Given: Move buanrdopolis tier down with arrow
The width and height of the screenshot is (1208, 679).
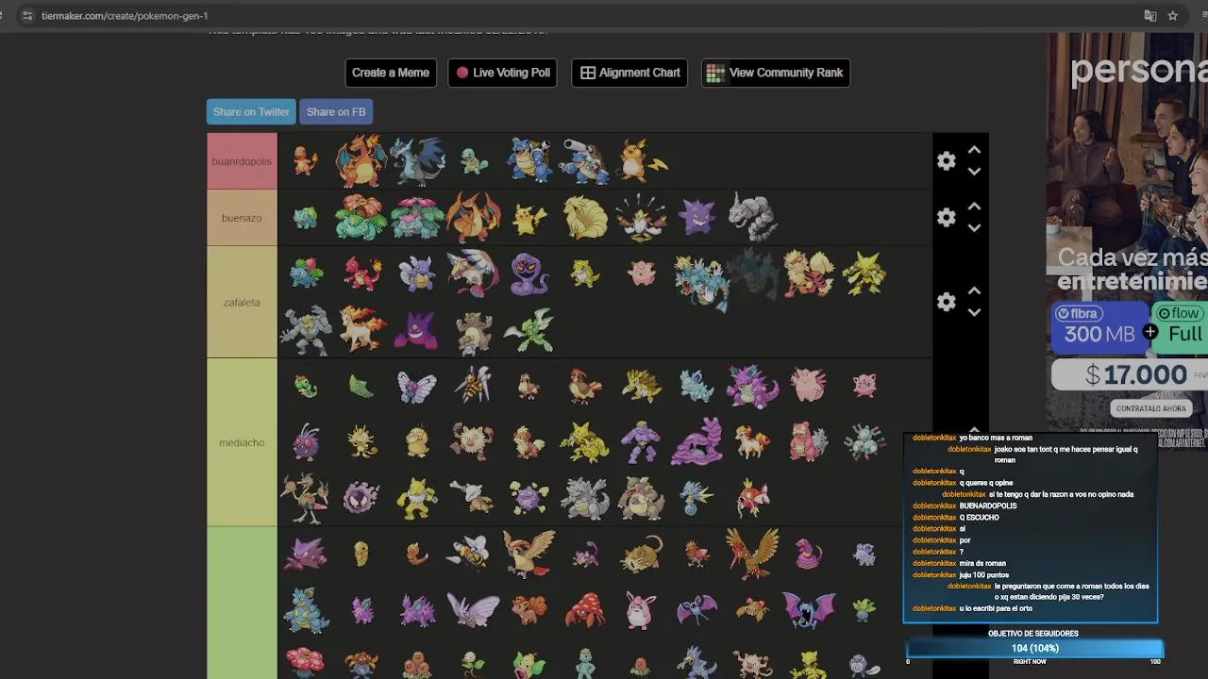Looking at the screenshot, I should point(974,172).
